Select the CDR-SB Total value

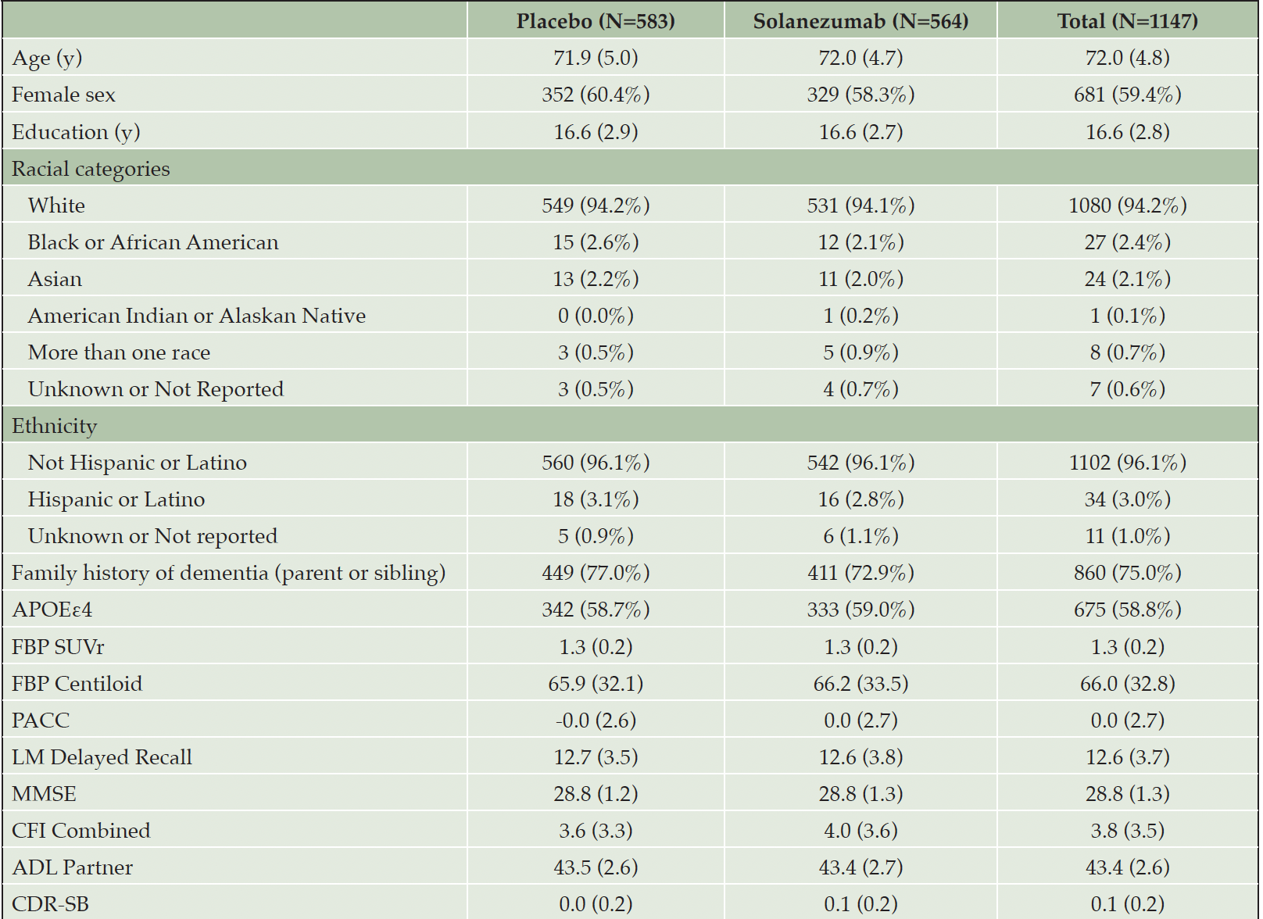click(1127, 904)
